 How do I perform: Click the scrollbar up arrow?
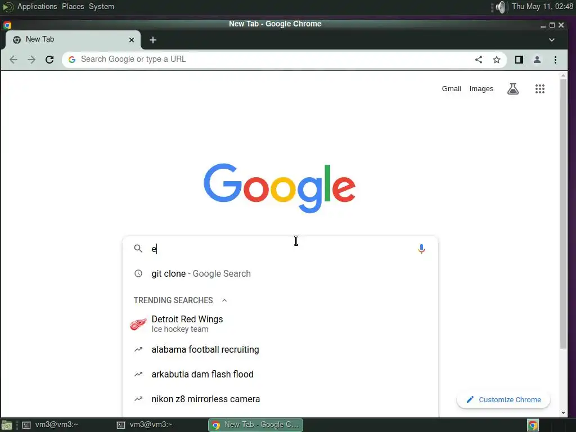tap(563, 75)
